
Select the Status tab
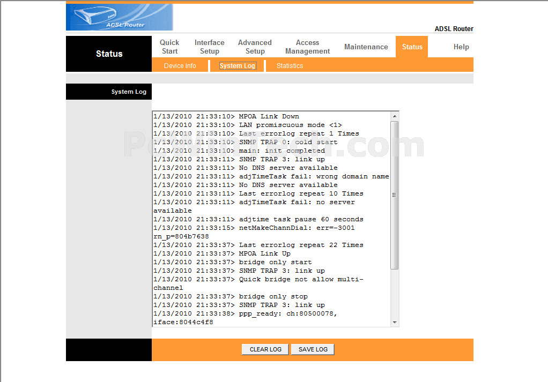click(412, 47)
